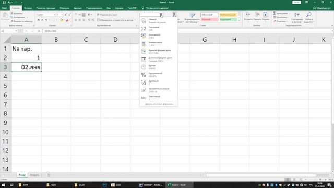Decrease font size icon
The height and width of the screenshot is (188, 334).
(x=69, y=15)
